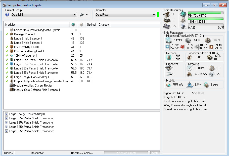Click the max velocity icon showing 575 m/s
The width and height of the screenshot is (229, 156).
pyautogui.click(x=168, y=85)
